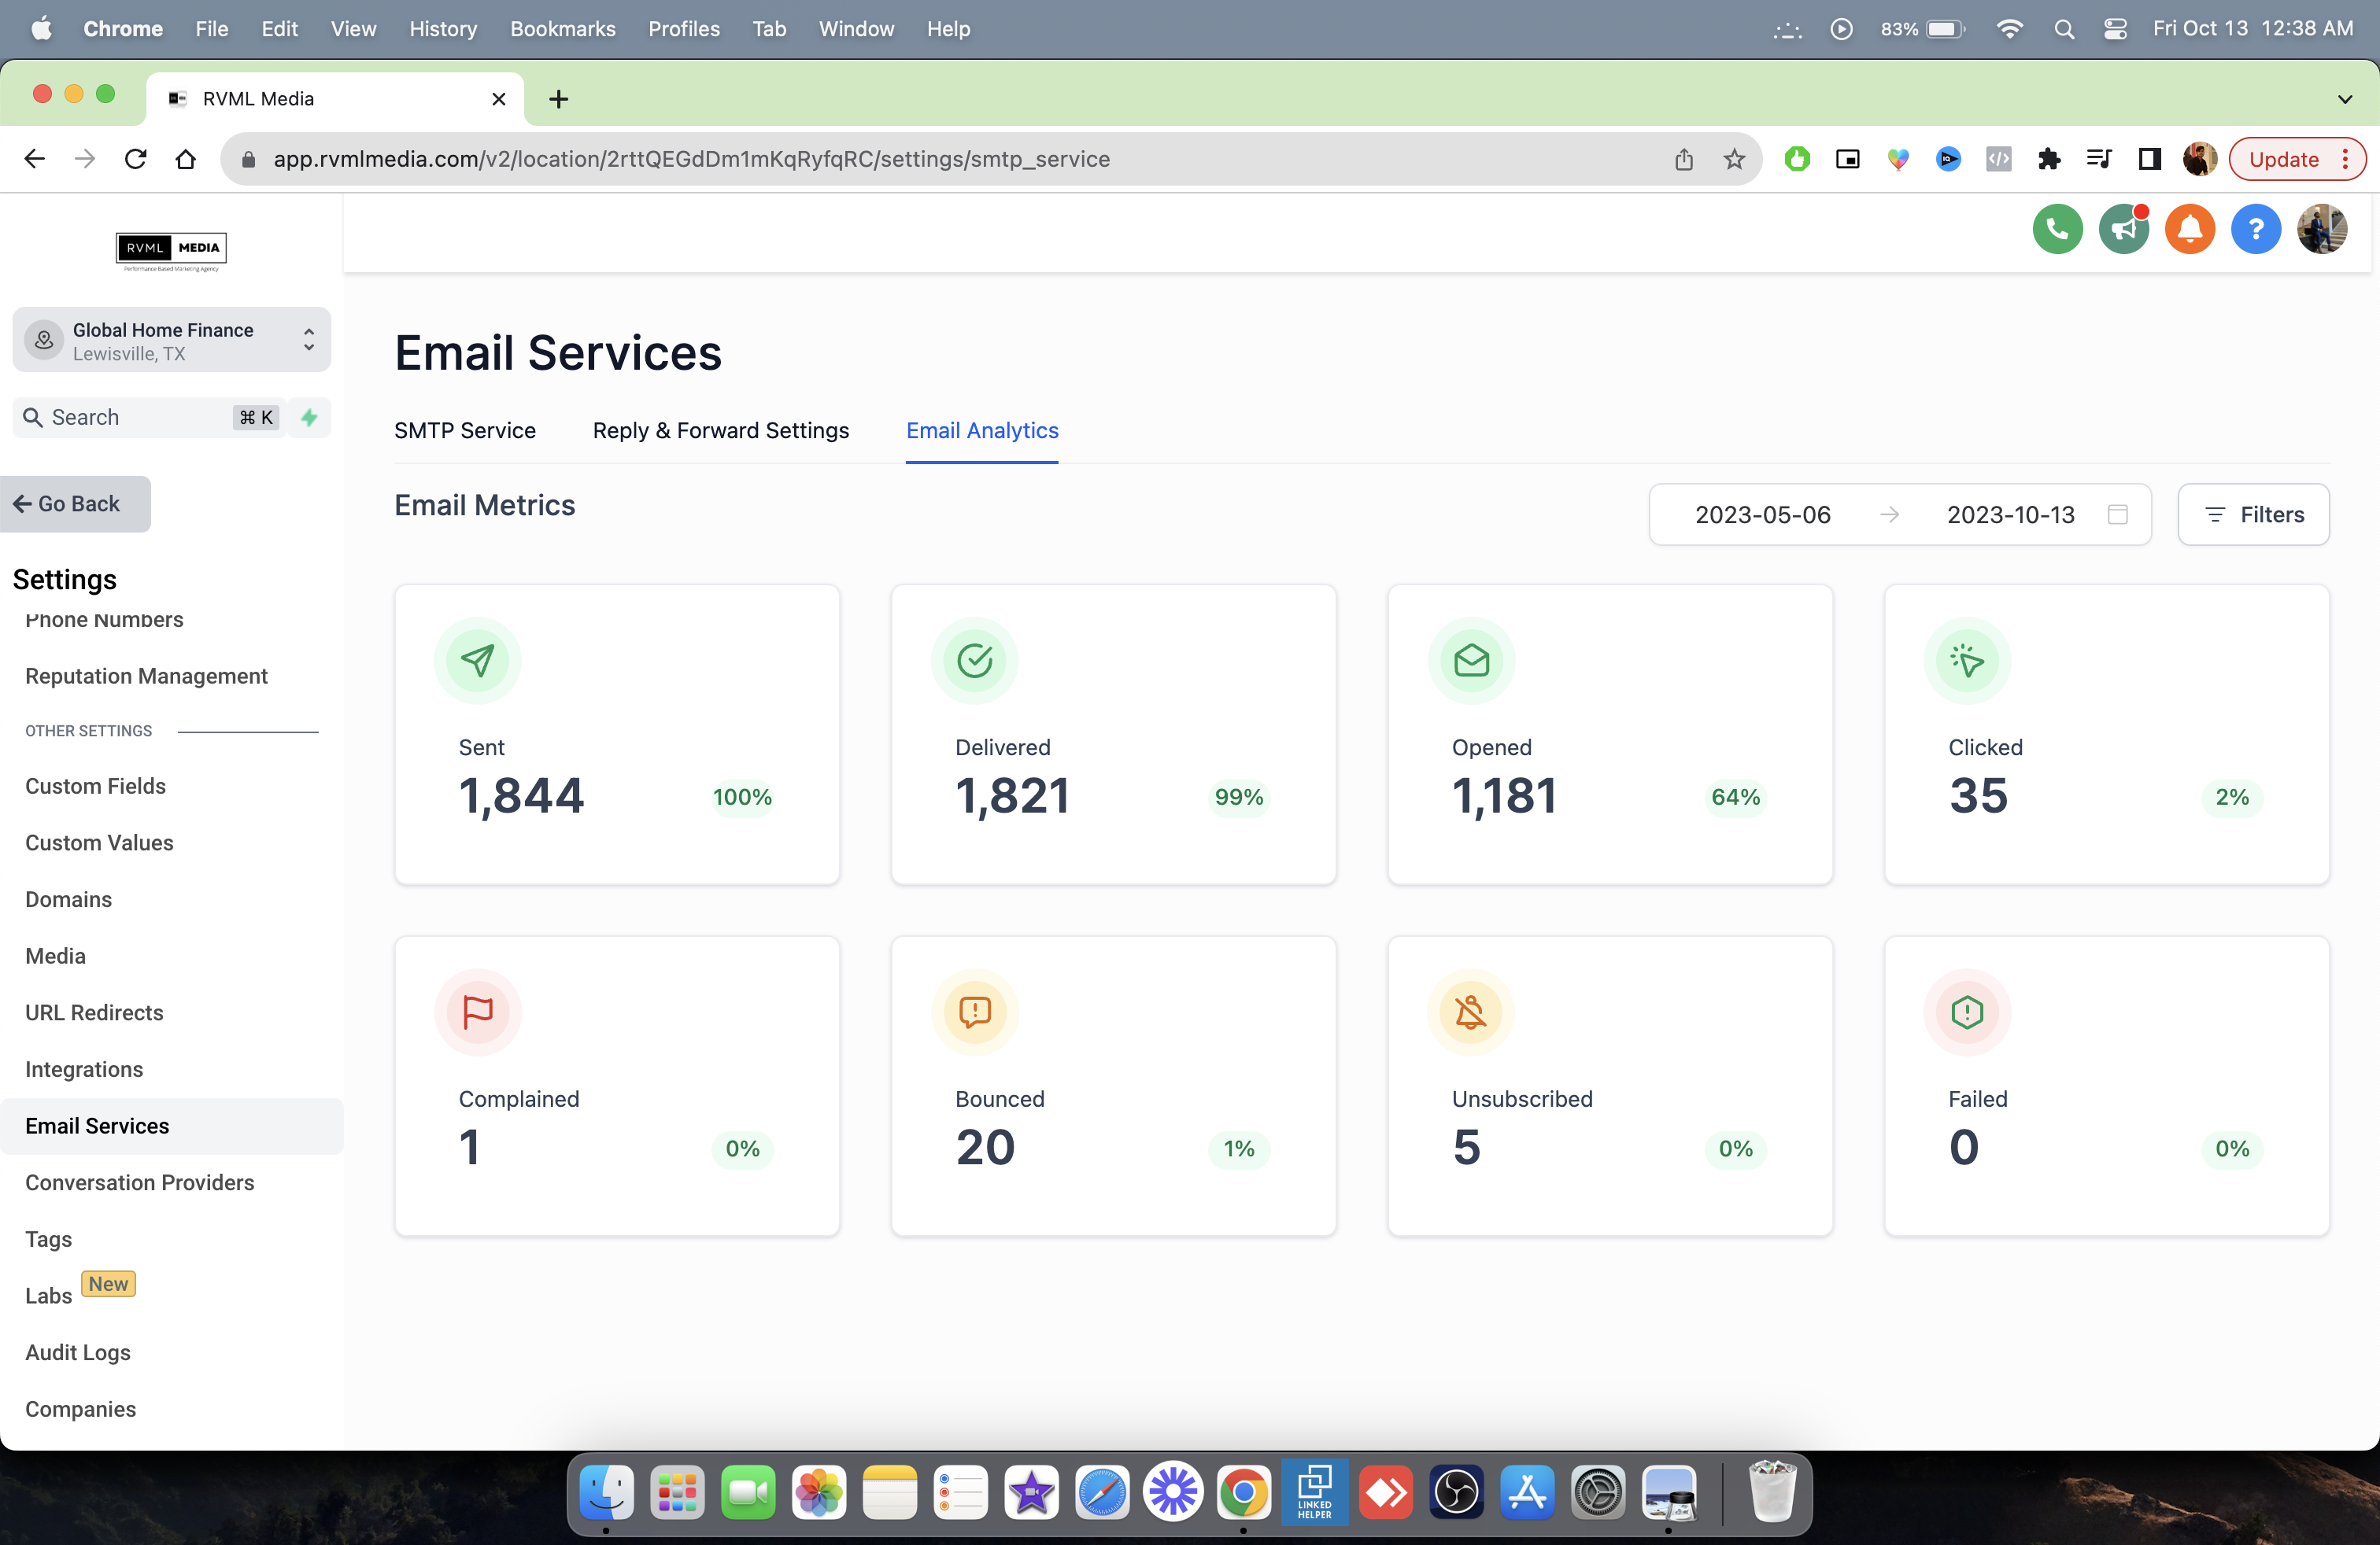
Task: Click the Failed hexagon warning icon
Action: [x=1967, y=1012]
